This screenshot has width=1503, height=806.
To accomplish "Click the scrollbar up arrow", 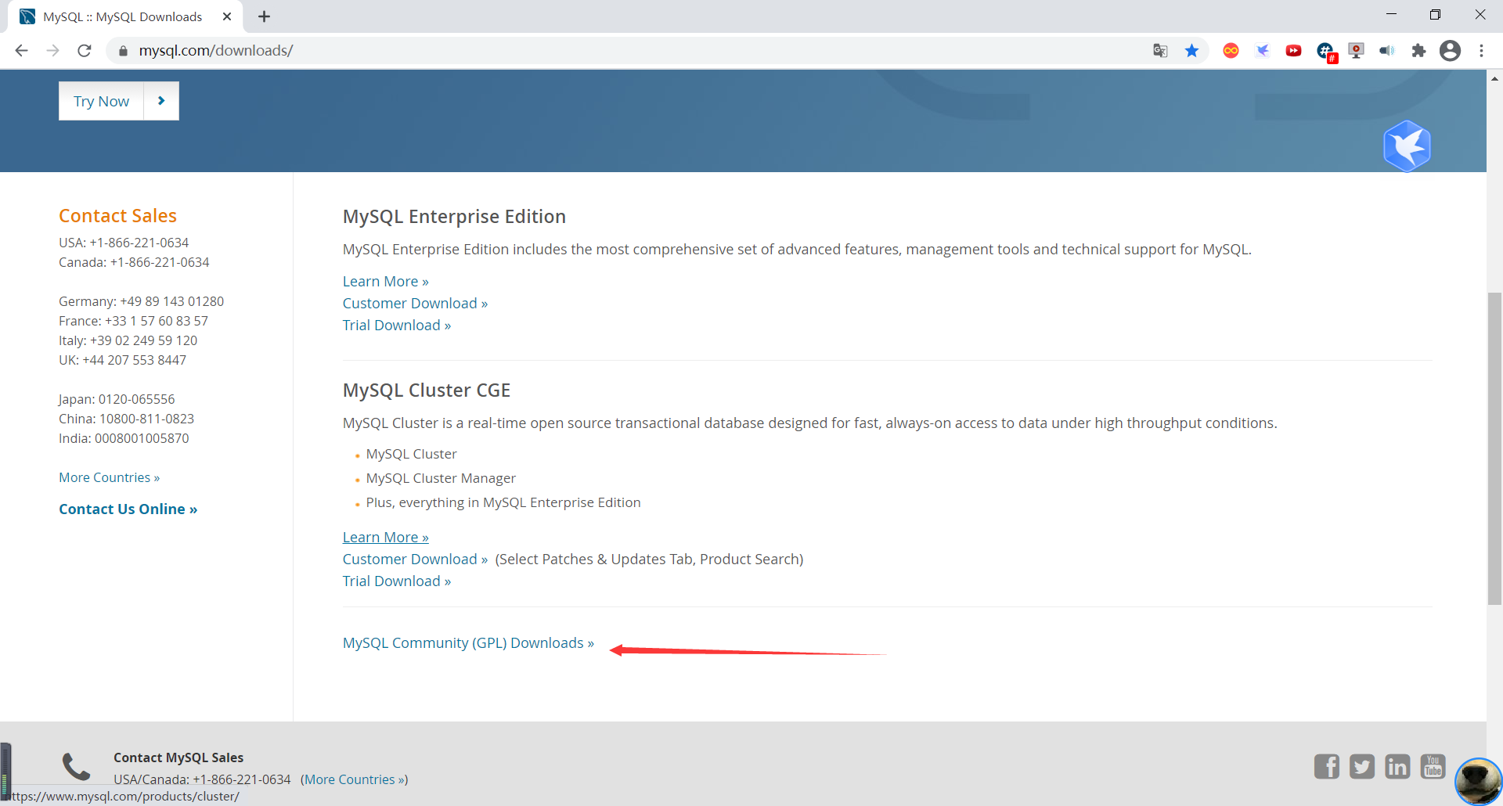I will point(1494,78).
